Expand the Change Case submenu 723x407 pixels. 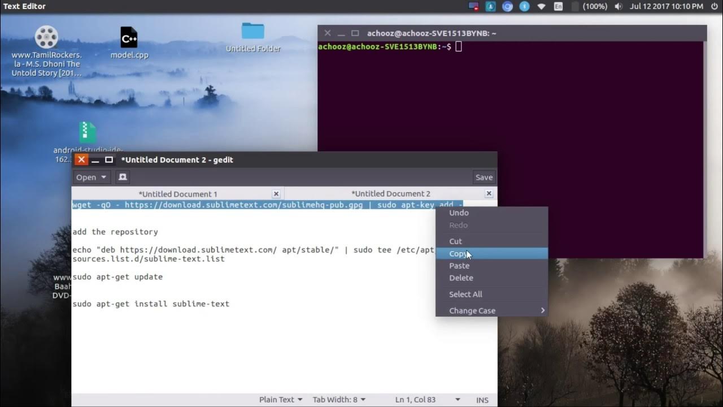click(491, 311)
